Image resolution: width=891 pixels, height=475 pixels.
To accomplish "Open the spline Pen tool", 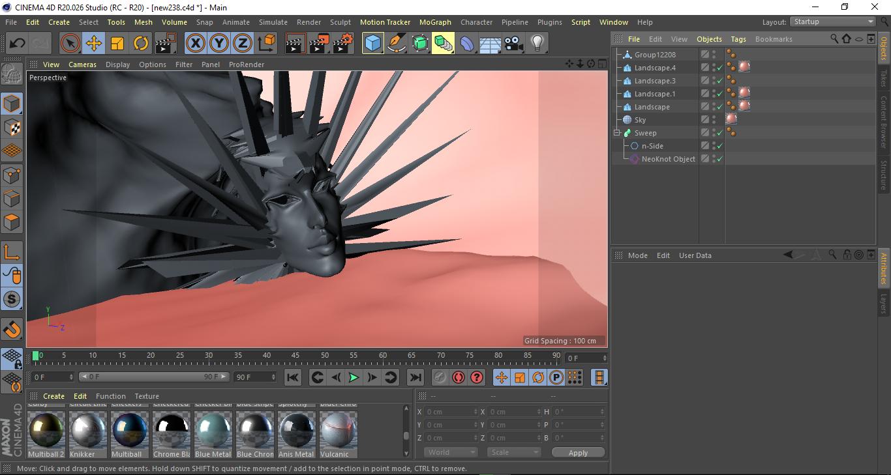I will pyautogui.click(x=397, y=44).
